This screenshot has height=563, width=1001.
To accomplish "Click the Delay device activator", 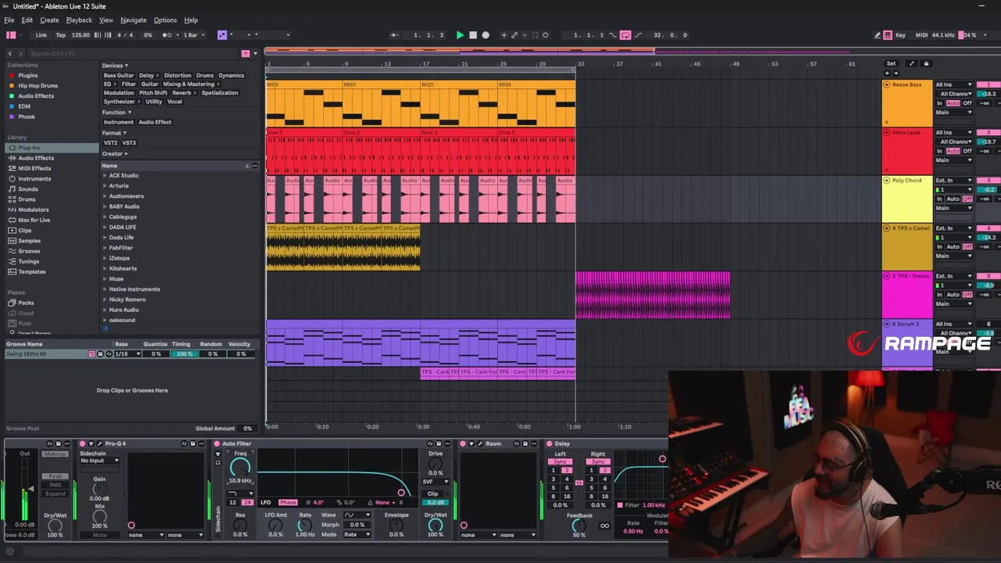I will [549, 444].
